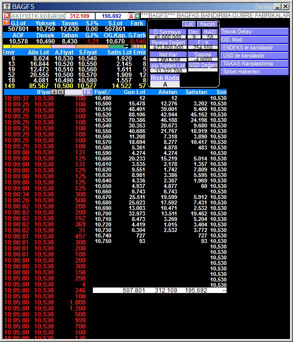Click the orange question mark icon
This screenshot has width=293, height=342.
(x=6, y=22)
